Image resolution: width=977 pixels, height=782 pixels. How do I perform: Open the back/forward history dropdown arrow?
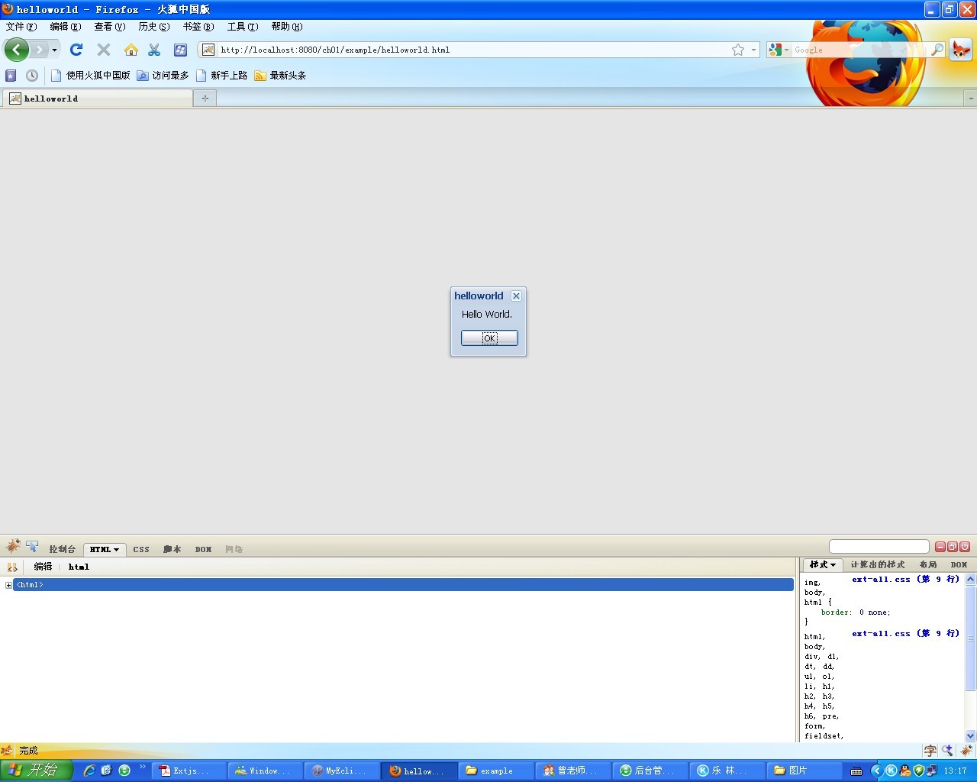tap(54, 50)
